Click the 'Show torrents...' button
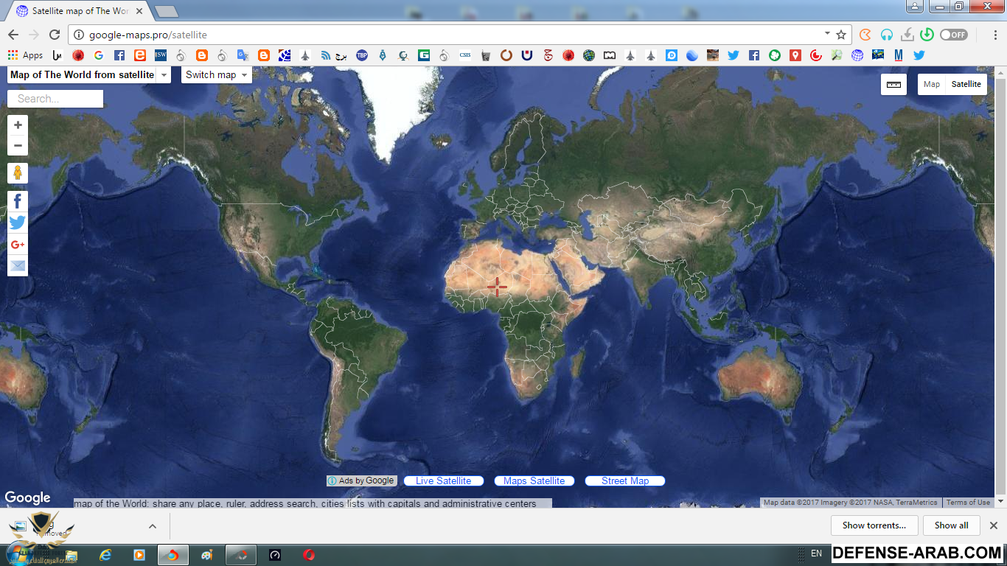 874,525
